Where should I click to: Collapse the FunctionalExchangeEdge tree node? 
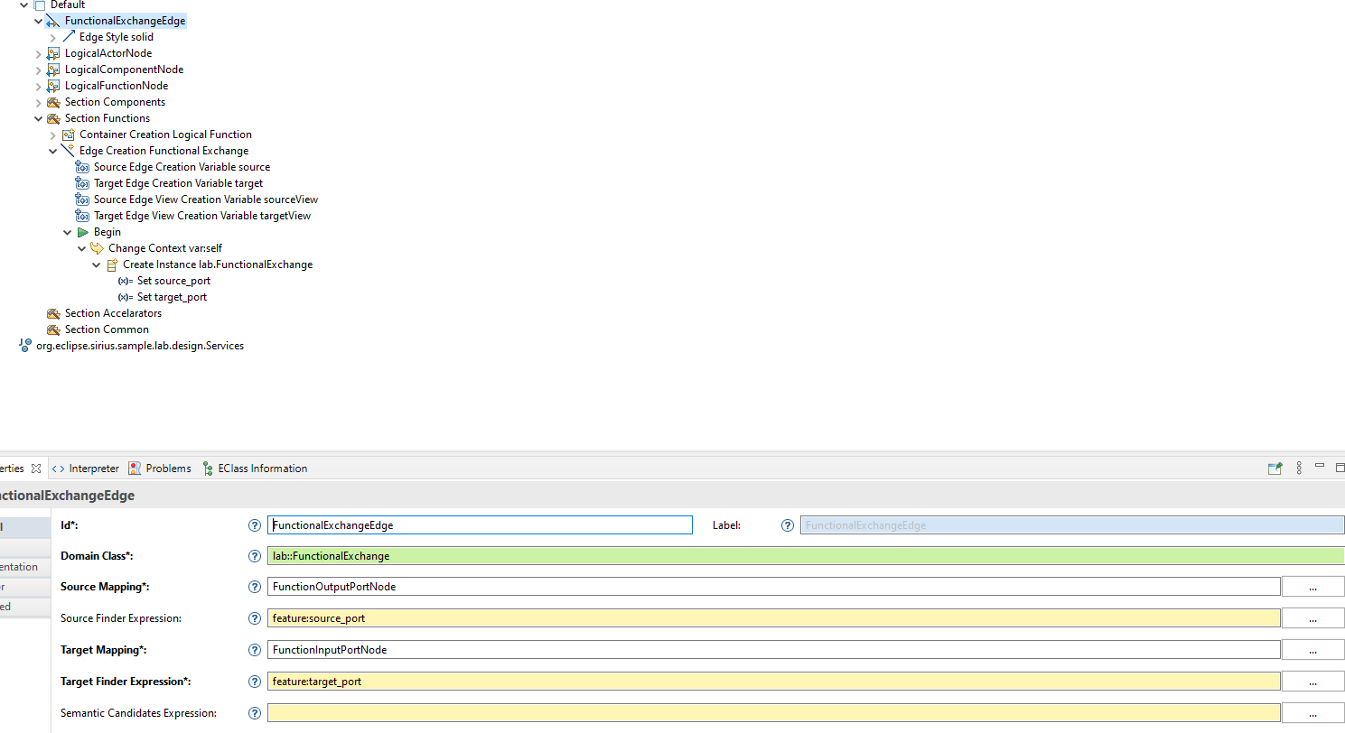(x=38, y=21)
